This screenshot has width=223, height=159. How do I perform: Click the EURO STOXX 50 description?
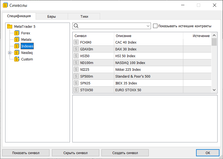click(x=128, y=90)
